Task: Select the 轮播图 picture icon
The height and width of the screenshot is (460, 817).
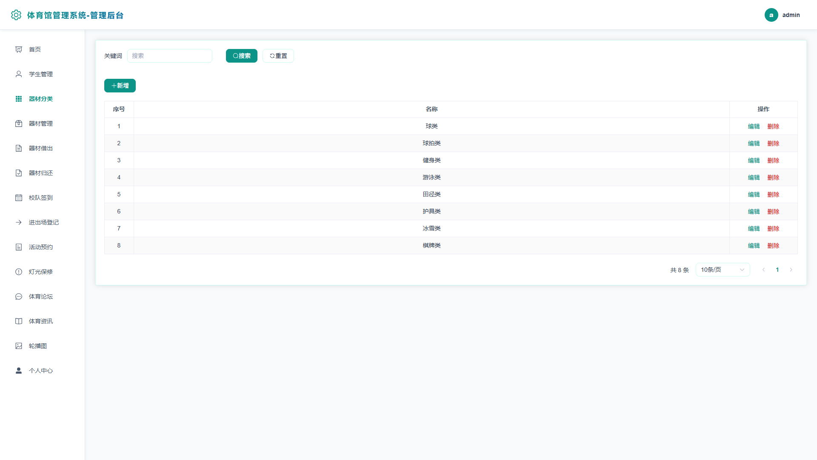Action: pos(19,346)
